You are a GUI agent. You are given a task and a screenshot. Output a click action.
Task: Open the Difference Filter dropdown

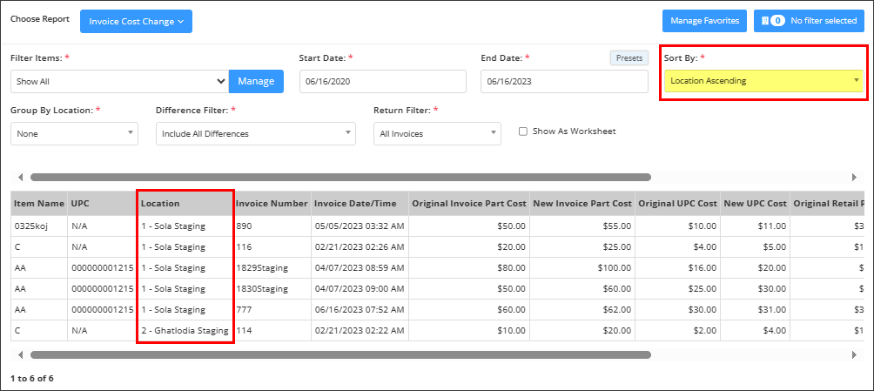[x=256, y=134]
